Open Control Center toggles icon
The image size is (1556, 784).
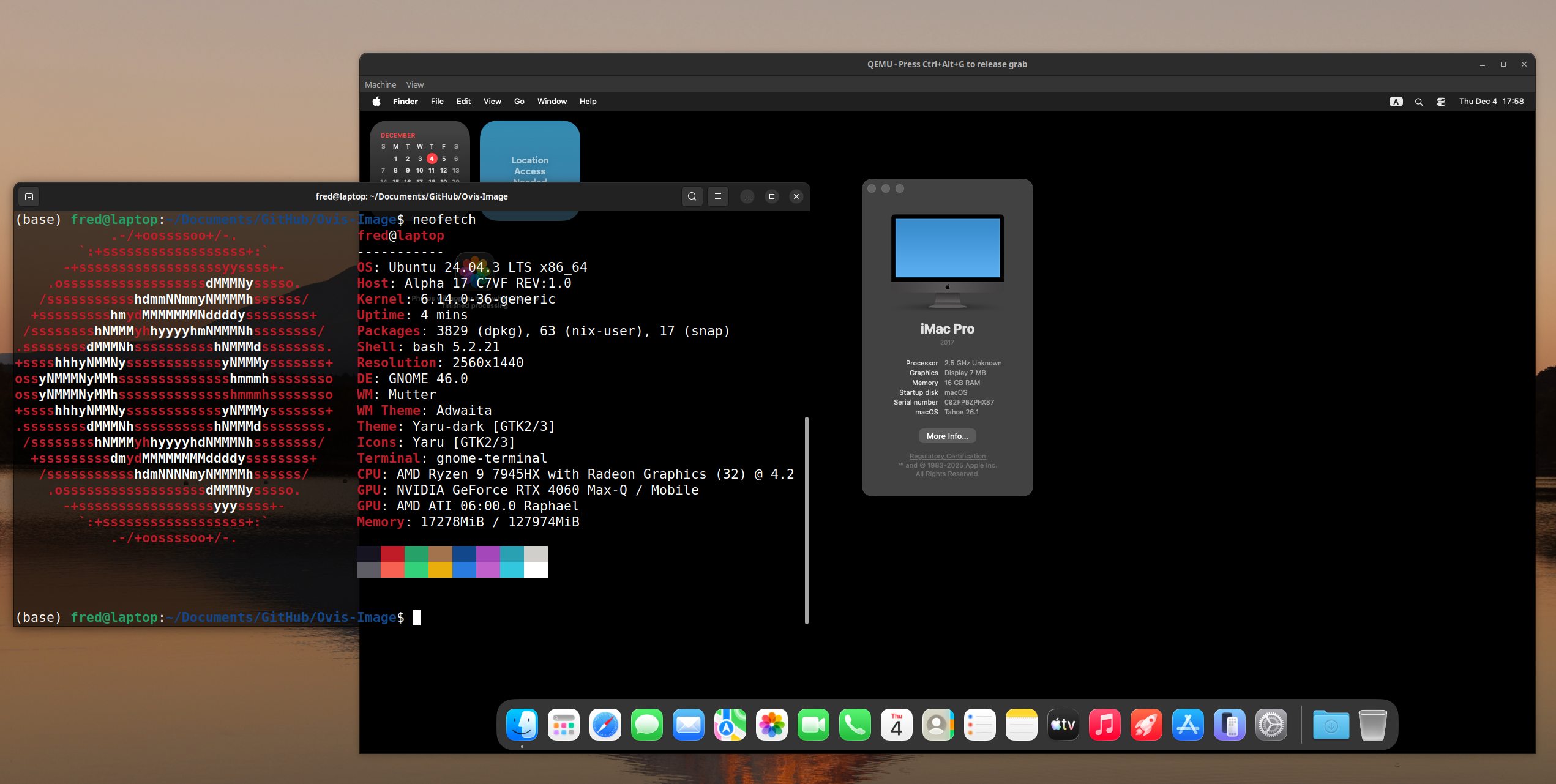tap(1441, 102)
